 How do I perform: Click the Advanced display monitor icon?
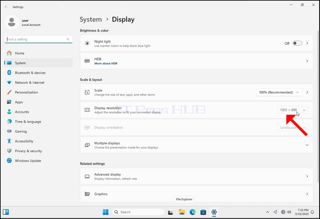87,176
